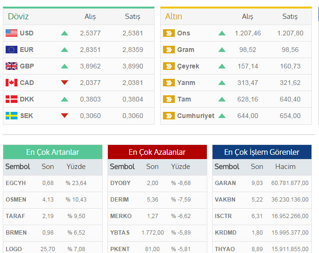Select the En Çok Azalanlar header
The height and width of the screenshot is (253, 319).
point(157,152)
